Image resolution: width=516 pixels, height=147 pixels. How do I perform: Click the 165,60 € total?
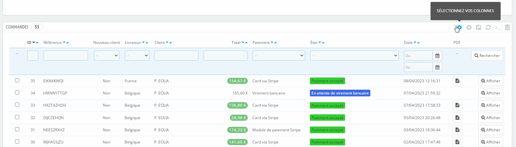(x=240, y=93)
